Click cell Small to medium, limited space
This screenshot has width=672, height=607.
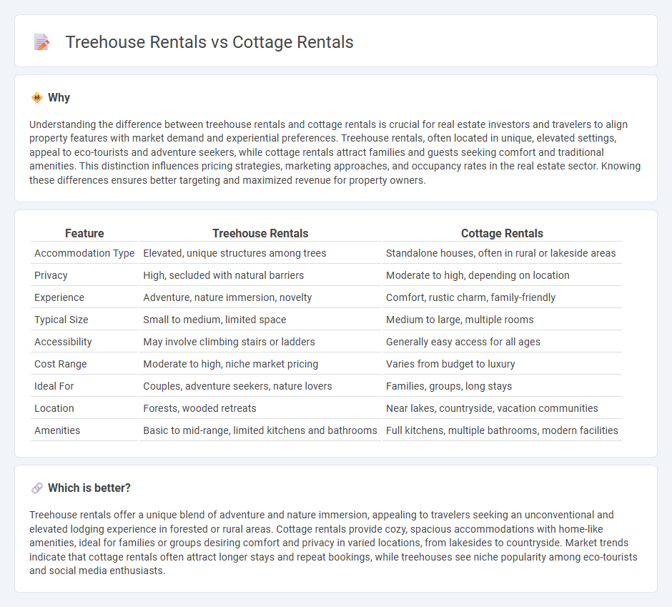coord(214,320)
